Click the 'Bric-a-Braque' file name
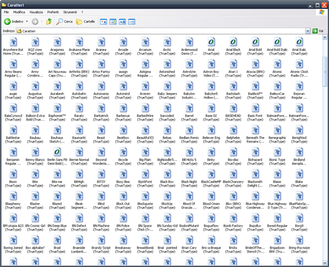This screenshot has height=267, width=329. coord(211,250)
